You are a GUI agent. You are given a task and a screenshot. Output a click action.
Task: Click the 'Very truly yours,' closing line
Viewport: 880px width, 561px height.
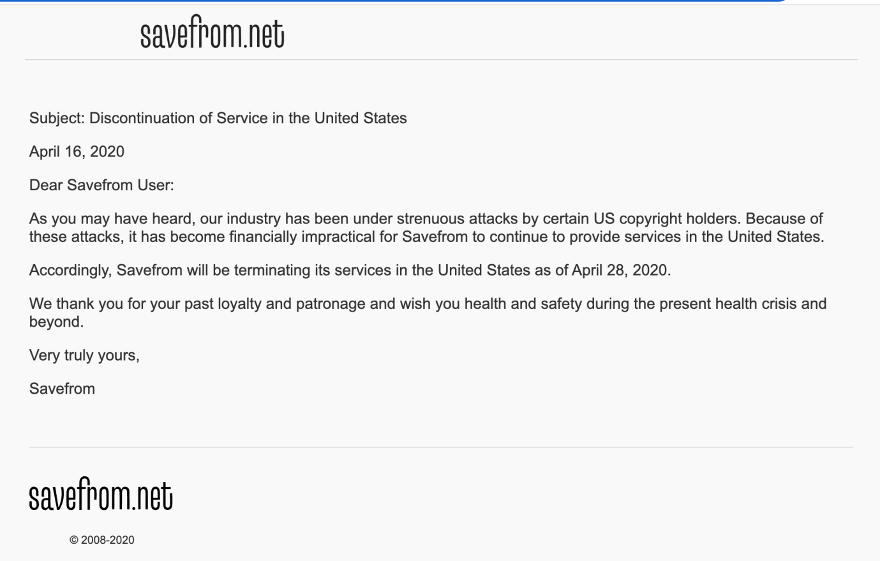point(84,355)
